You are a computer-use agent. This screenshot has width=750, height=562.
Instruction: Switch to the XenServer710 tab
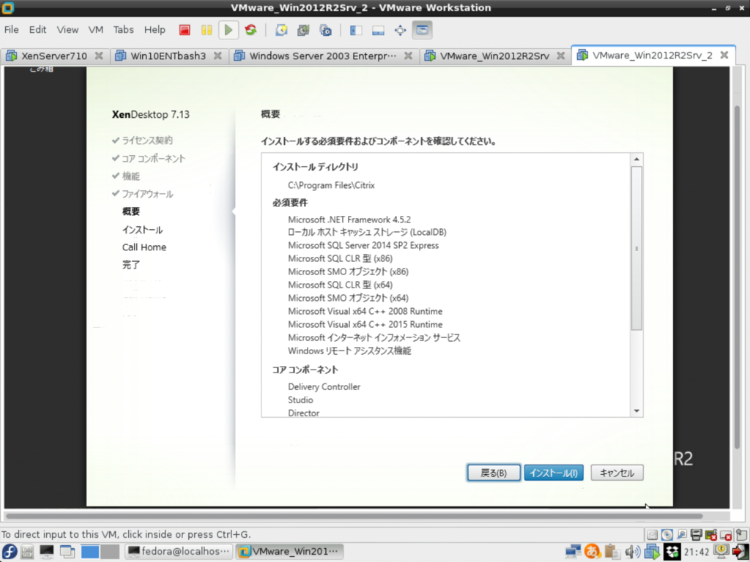coord(53,56)
